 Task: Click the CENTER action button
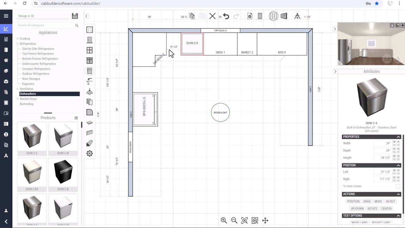click(386, 209)
